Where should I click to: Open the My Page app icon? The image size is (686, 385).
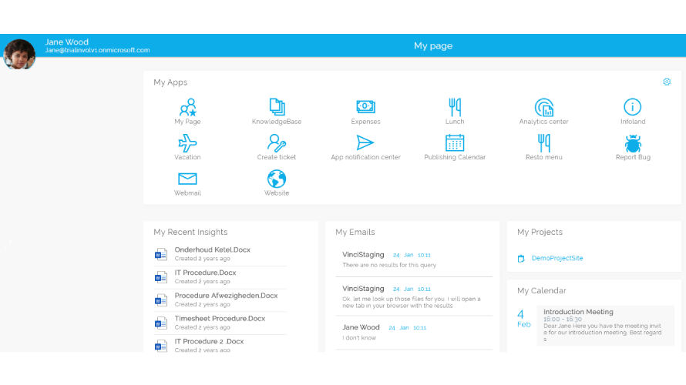188,108
